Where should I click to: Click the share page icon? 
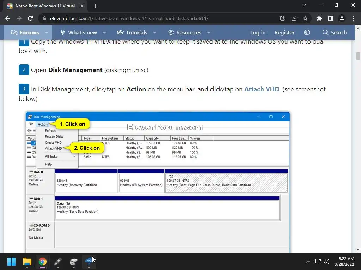(294, 18)
